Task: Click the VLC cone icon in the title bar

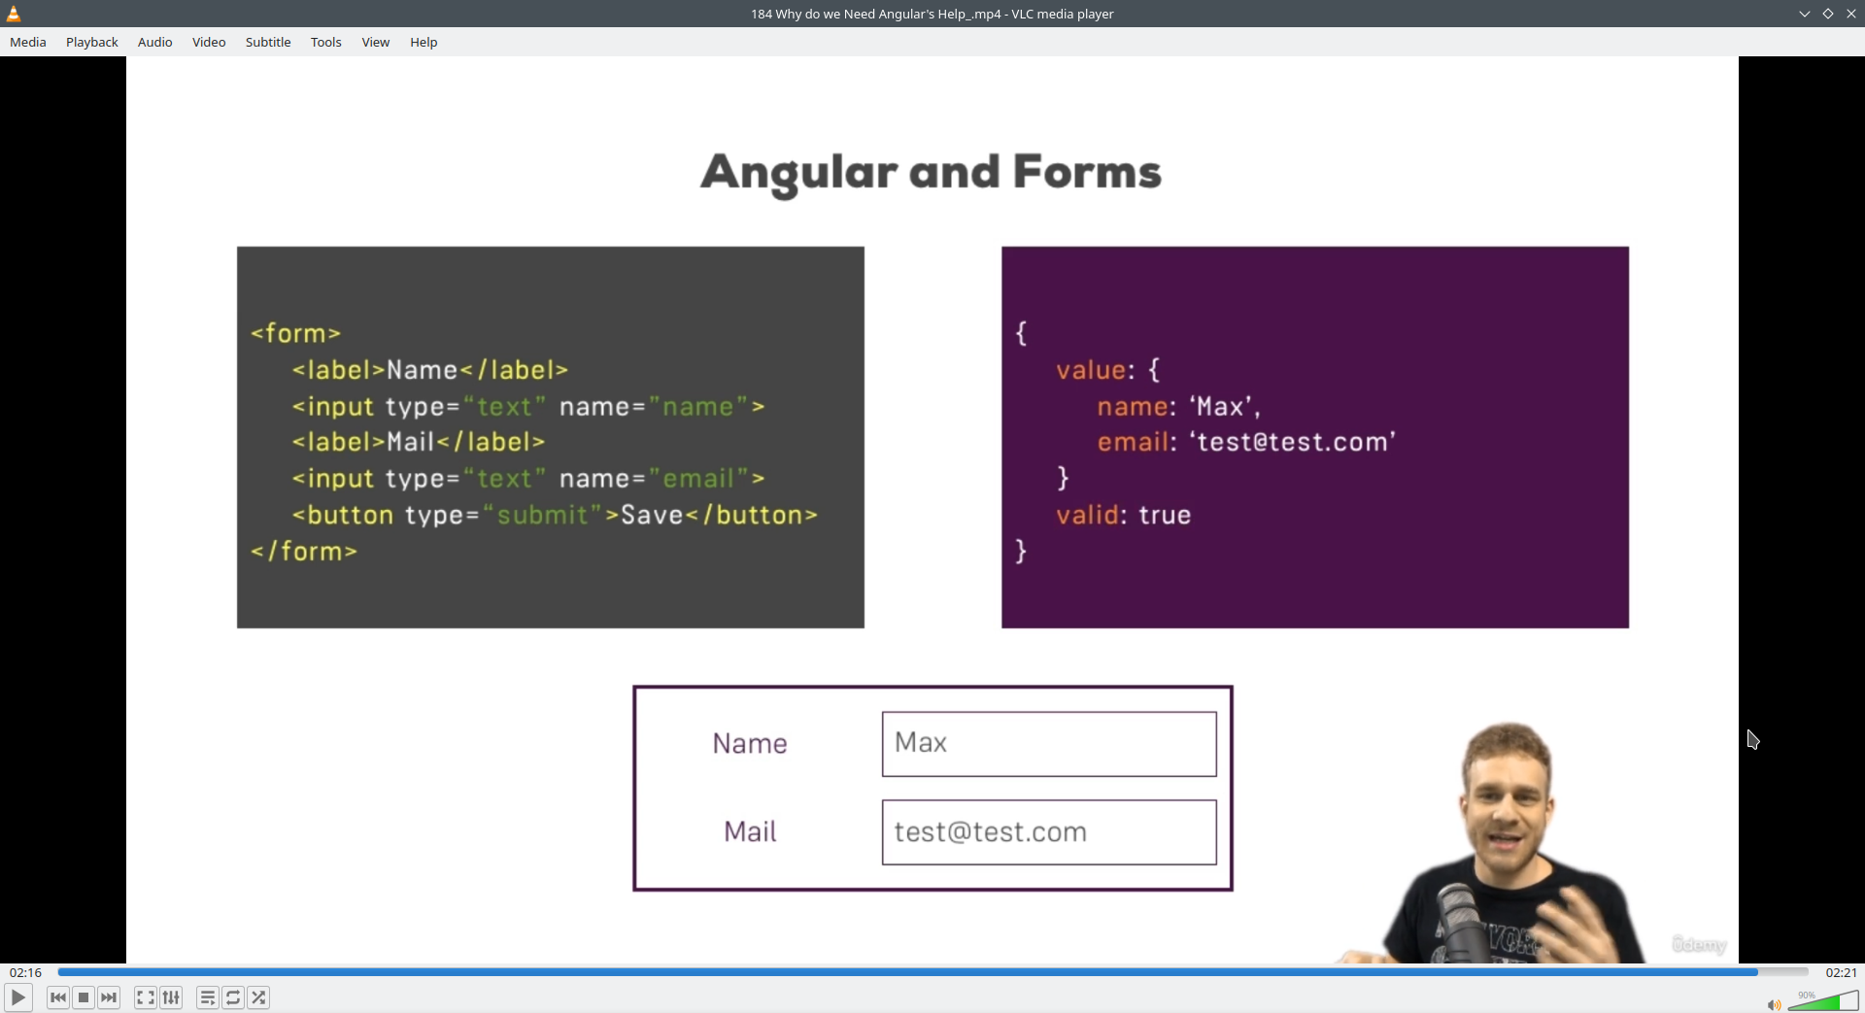Action: click(13, 14)
